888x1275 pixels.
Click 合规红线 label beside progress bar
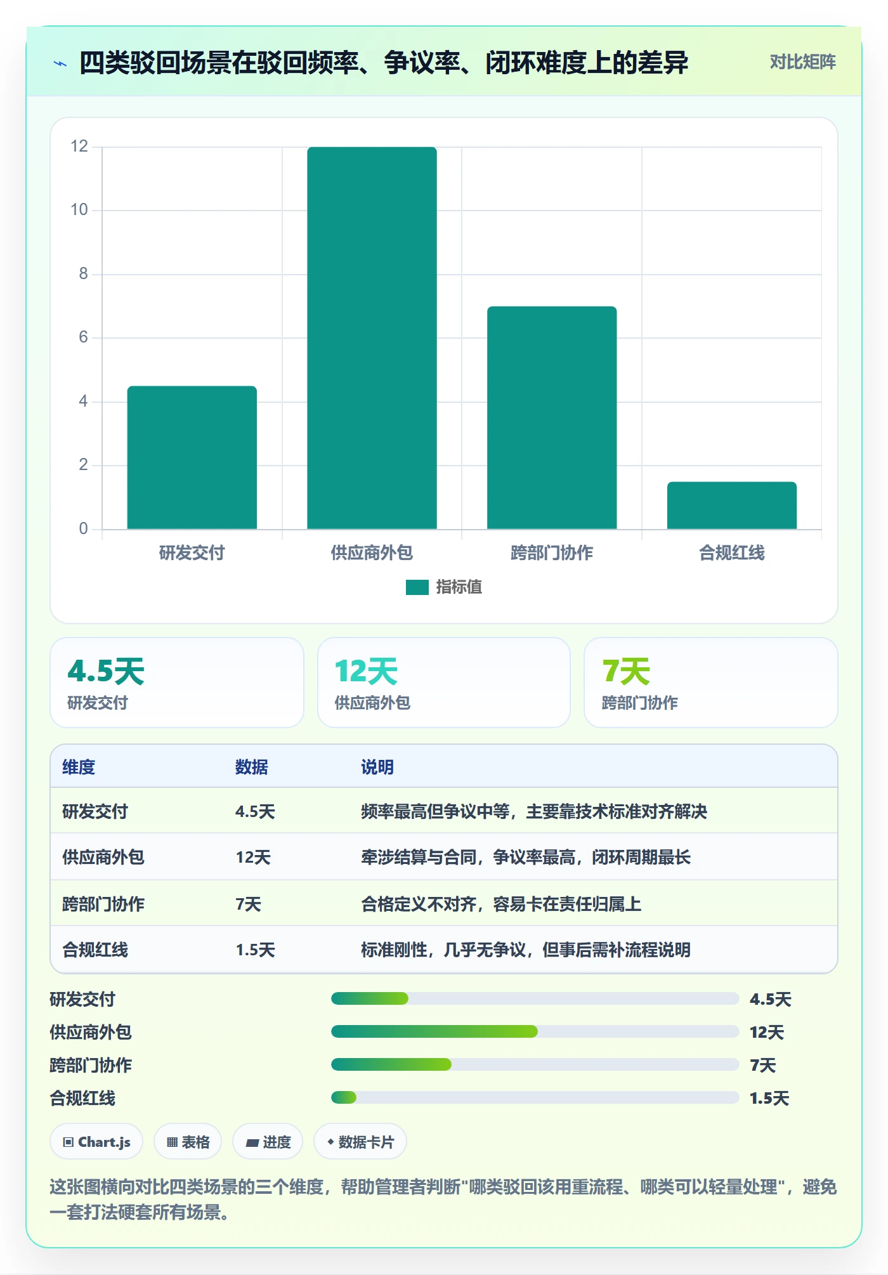(82, 1098)
